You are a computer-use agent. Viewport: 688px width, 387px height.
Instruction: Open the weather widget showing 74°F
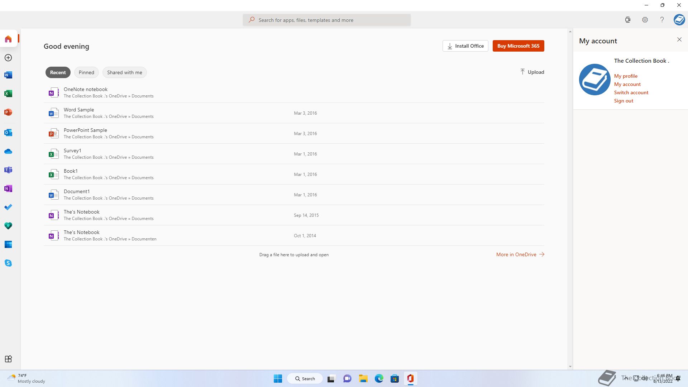[26, 378]
